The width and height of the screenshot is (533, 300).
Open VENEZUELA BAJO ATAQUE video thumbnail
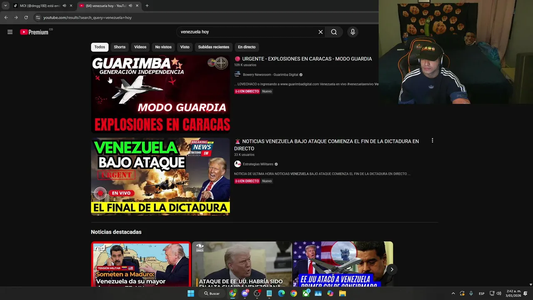point(160,177)
